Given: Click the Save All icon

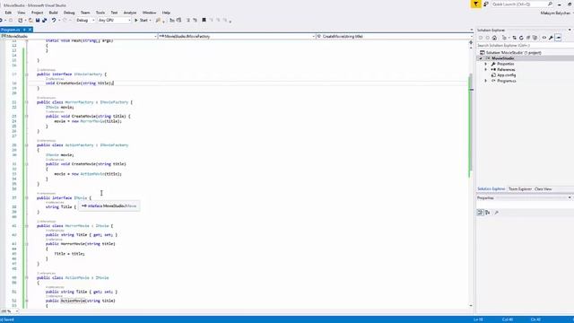Looking at the screenshot, I should (44, 20).
